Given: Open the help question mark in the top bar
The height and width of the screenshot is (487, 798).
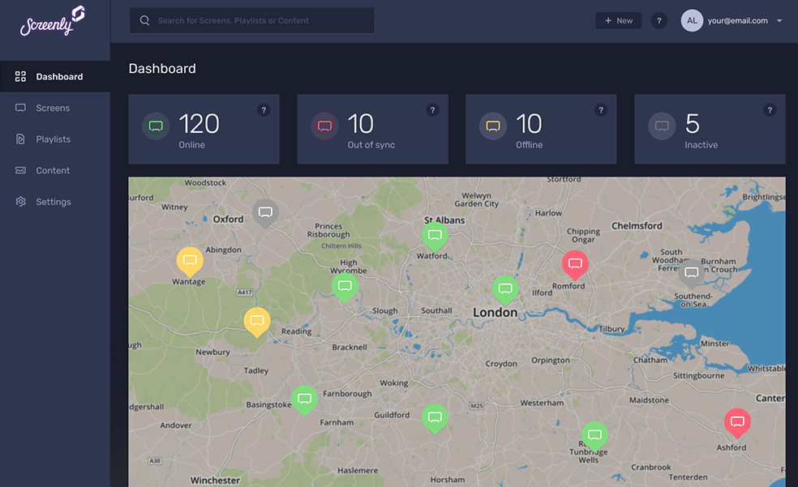Looking at the screenshot, I should pos(659,20).
